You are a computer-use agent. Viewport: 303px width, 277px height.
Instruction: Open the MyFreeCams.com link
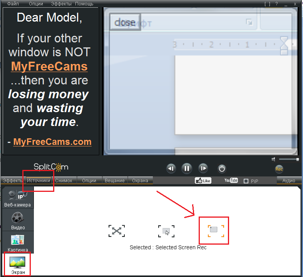coord(52,142)
